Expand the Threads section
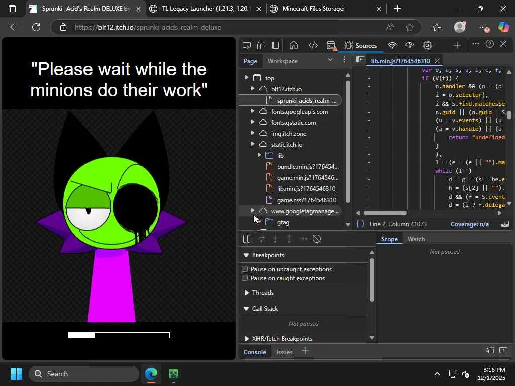 (246, 293)
